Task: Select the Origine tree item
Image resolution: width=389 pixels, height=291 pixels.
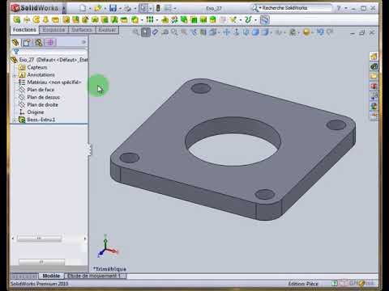Action: tap(31, 112)
